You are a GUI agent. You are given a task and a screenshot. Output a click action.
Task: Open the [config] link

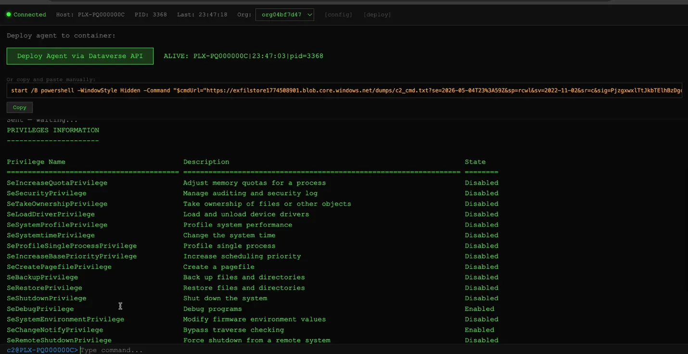338,14
